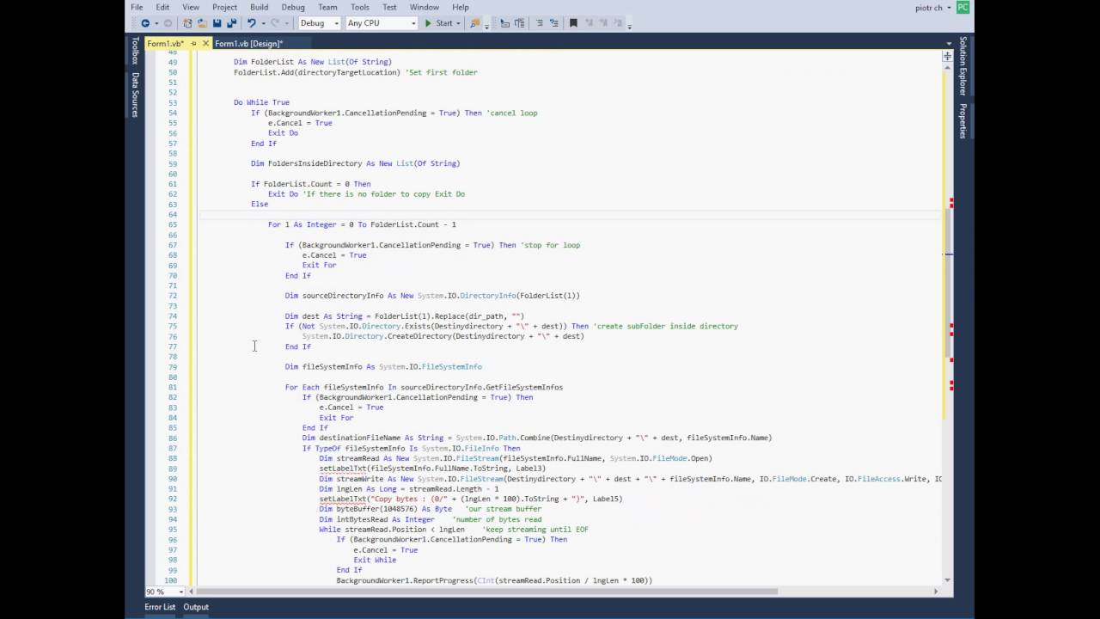Image resolution: width=1100 pixels, height=619 pixels.
Task: Open the text editor toolbar overflow options
Action: click(630, 26)
